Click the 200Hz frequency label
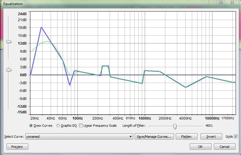The width and height of the screenshot is (241, 155). 98,118
